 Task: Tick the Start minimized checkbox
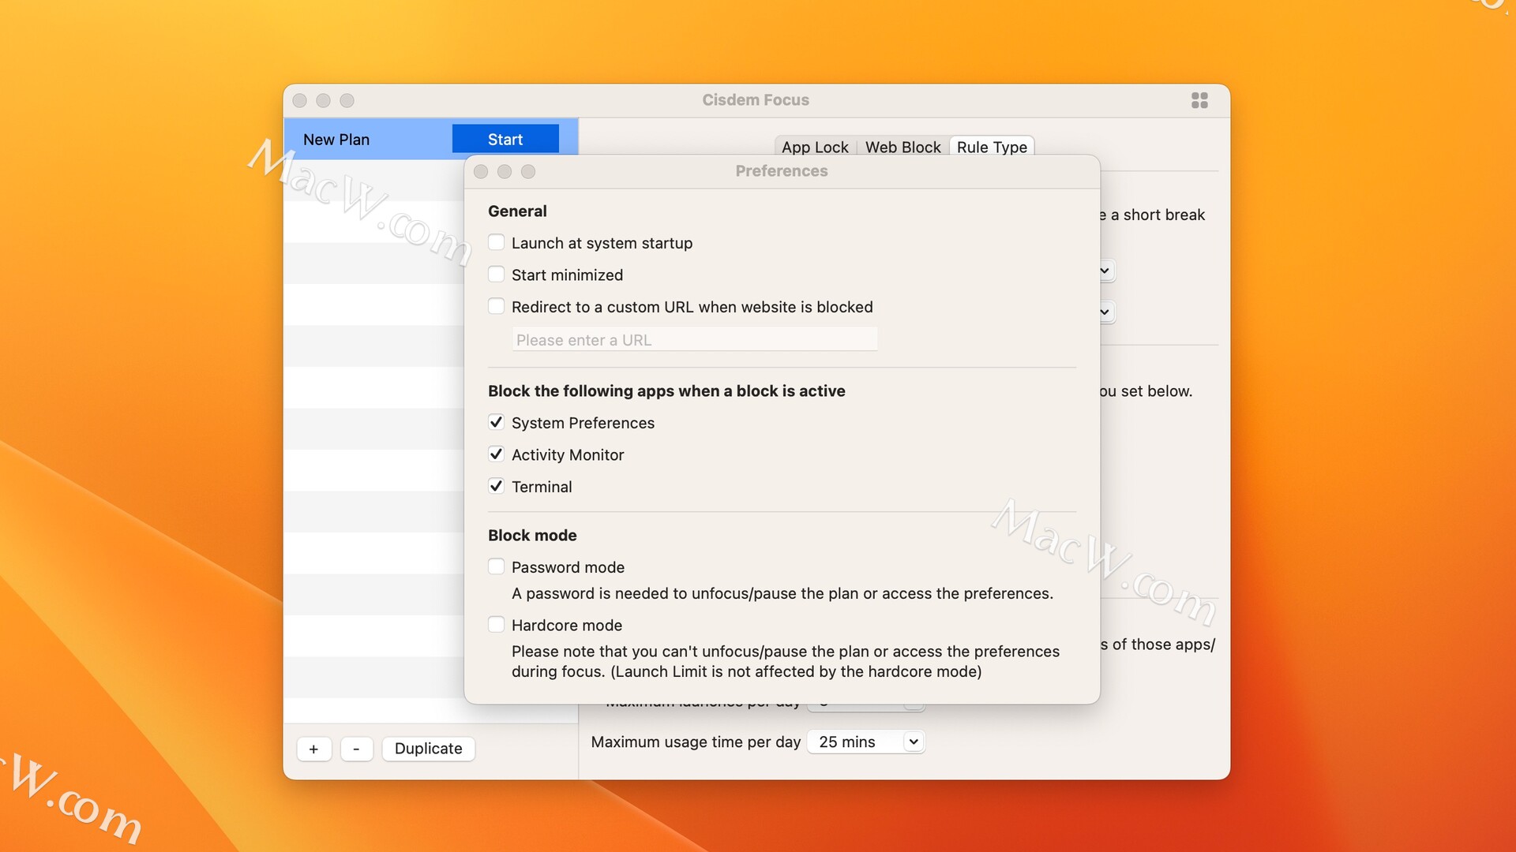pyautogui.click(x=496, y=274)
